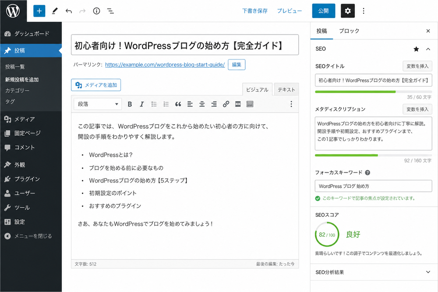Align text left
The image size is (438, 292).
[190, 104]
